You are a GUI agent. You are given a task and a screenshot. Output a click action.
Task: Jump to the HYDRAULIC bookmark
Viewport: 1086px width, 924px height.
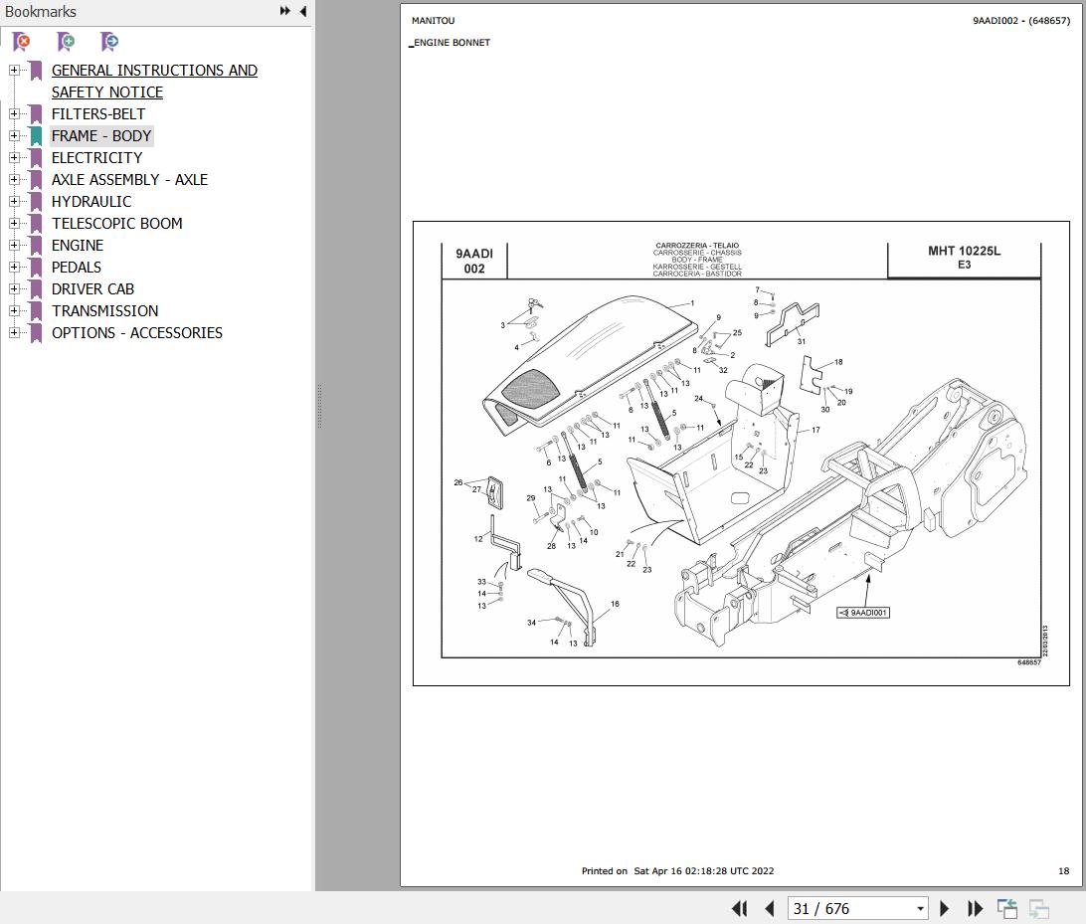tap(91, 202)
